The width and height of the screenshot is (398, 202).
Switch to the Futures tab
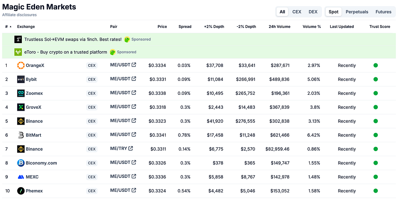coord(383,12)
